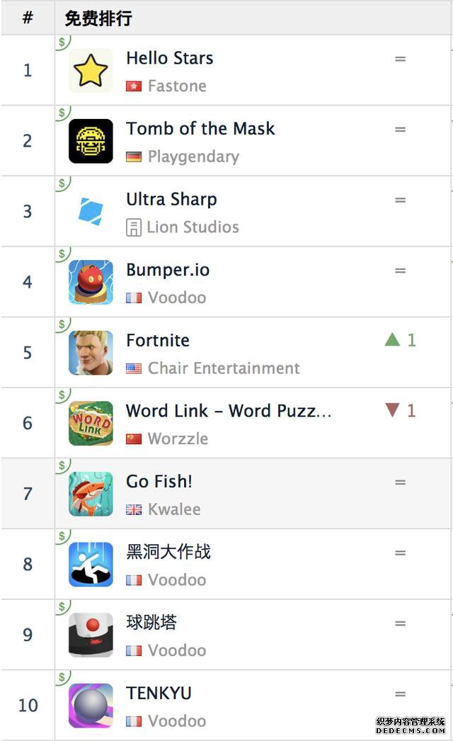This screenshot has width=453, height=741.
Task: Click the green dollar badge on Hello Stars
Action: point(62,42)
